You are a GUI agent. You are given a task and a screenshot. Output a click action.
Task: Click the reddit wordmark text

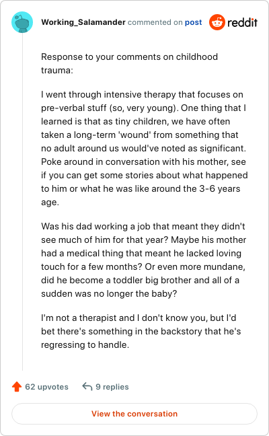coord(242,22)
